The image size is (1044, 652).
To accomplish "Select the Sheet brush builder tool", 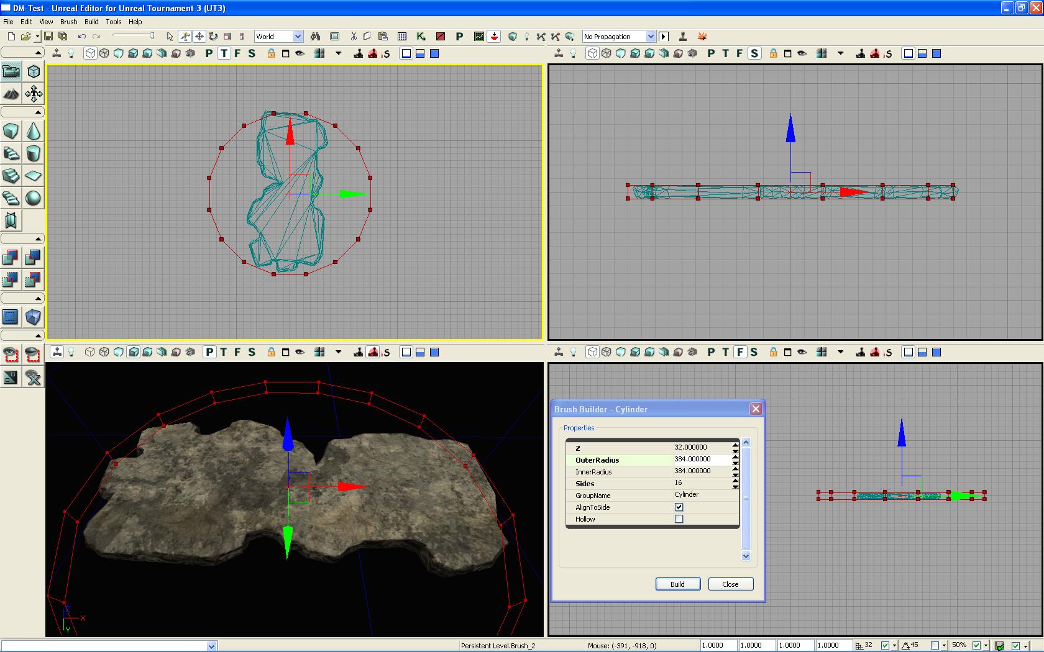I will (34, 176).
